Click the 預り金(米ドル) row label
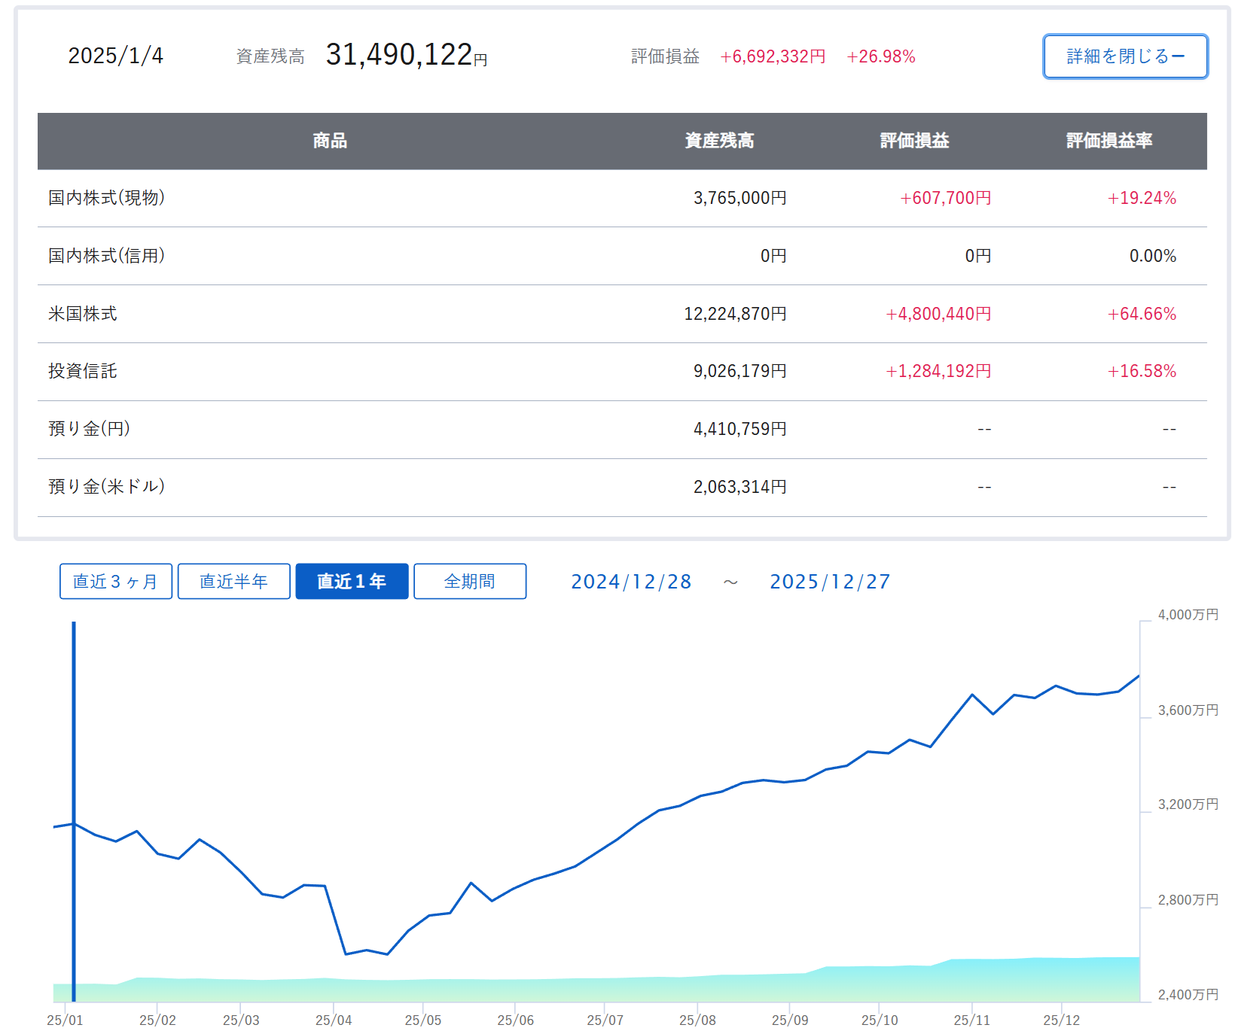 click(106, 487)
